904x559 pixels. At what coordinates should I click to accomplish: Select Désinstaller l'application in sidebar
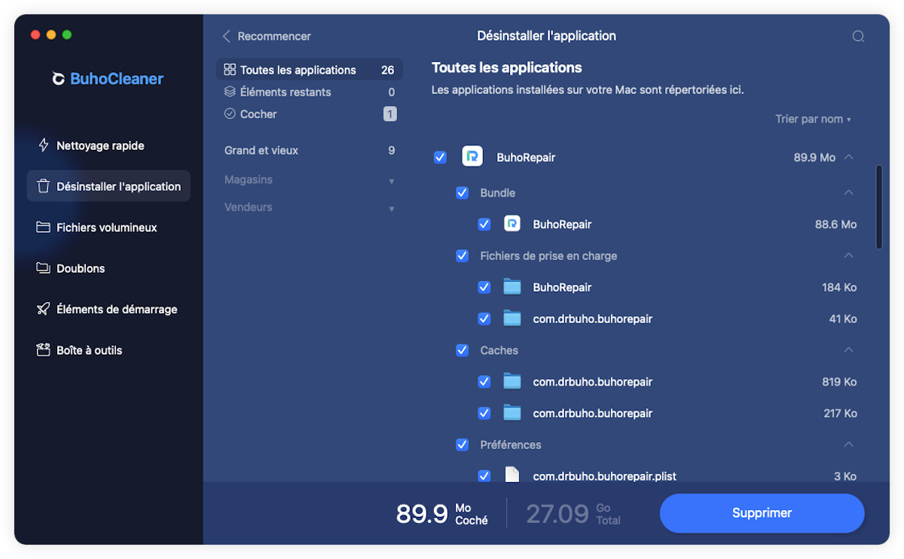coord(108,186)
